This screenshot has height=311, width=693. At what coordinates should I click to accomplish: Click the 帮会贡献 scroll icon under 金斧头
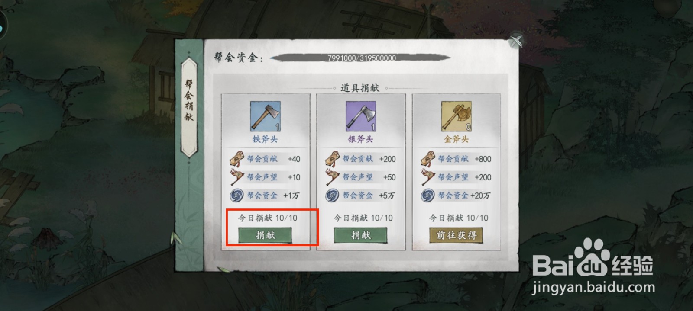[428, 159]
